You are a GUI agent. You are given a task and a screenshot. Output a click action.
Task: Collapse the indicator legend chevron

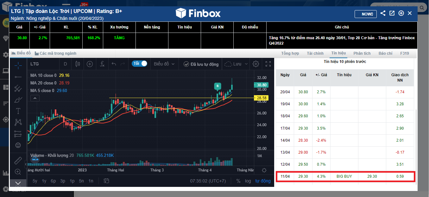(35, 98)
